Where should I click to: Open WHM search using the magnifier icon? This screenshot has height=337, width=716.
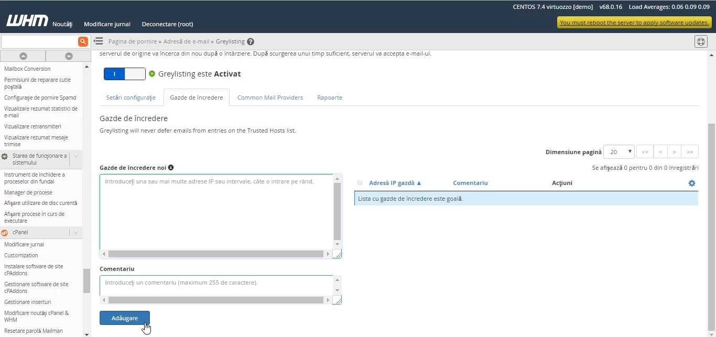83,41
